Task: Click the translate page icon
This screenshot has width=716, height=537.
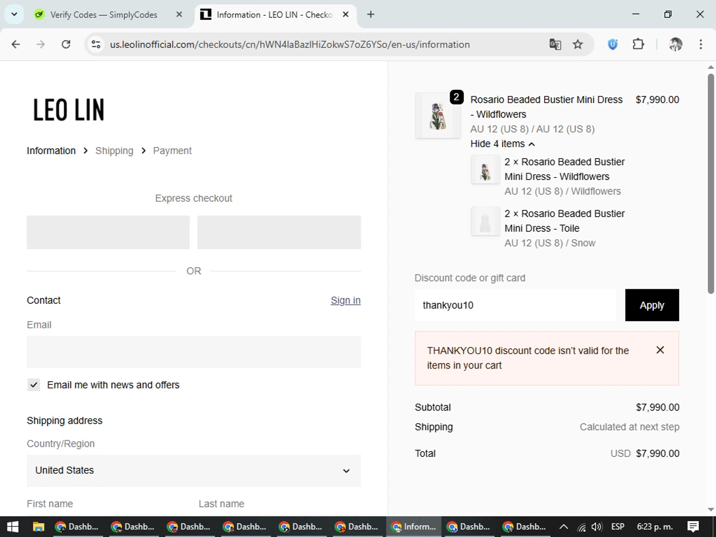Action: pyautogui.click(x=555, y=44)
